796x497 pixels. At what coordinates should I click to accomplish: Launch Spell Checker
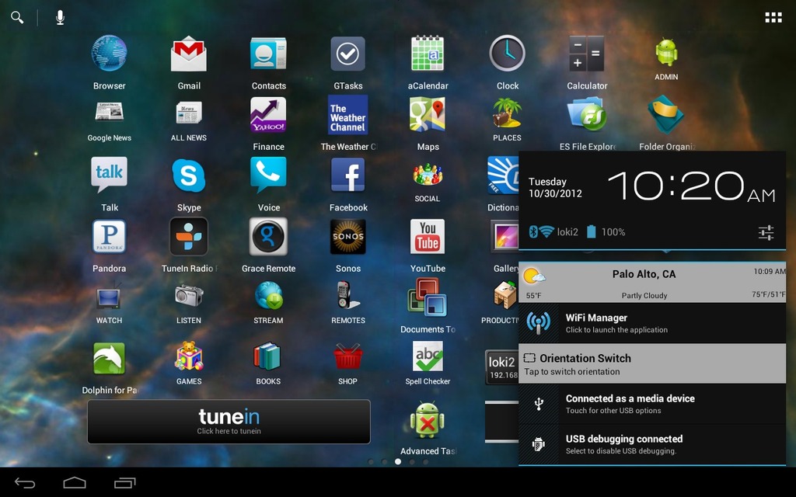[x=428, y=356]
